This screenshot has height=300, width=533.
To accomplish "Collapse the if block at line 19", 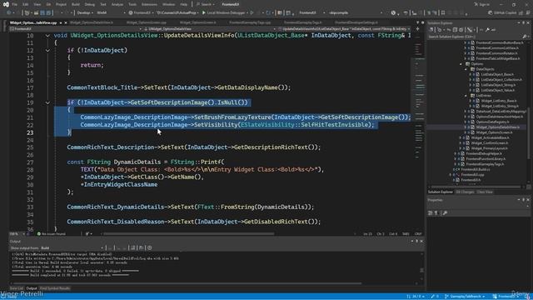I will (x=47, y=102).
